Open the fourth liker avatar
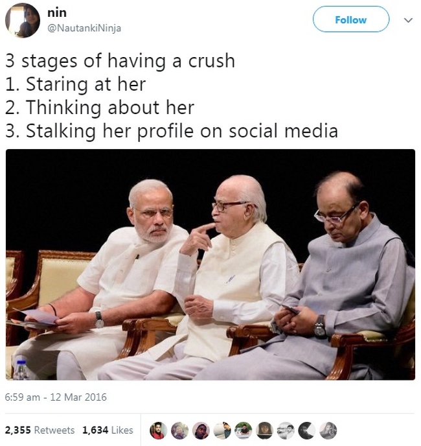This screenshot has height=446, width=421. (x=222, y=430)
